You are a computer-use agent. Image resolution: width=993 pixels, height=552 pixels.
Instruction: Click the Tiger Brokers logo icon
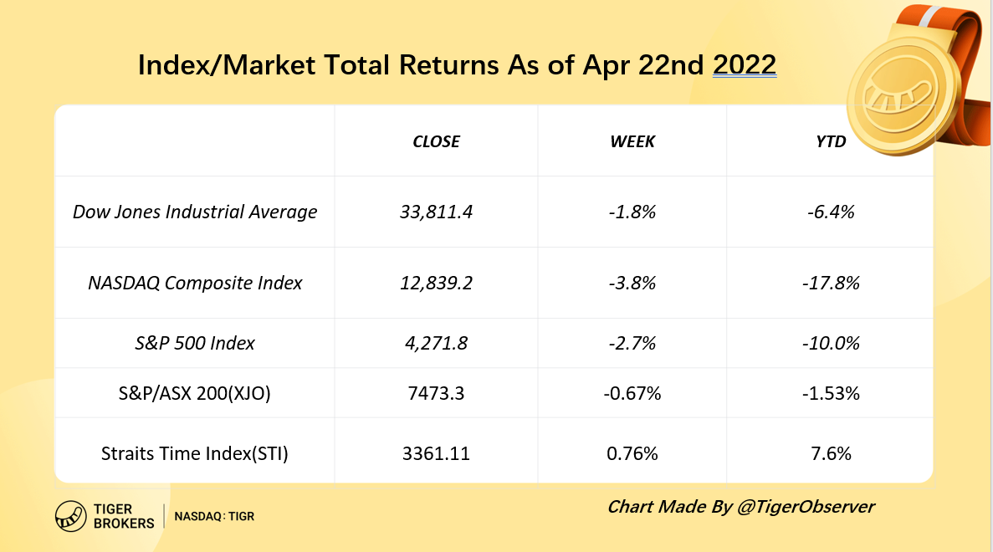(x=70, y=516)
